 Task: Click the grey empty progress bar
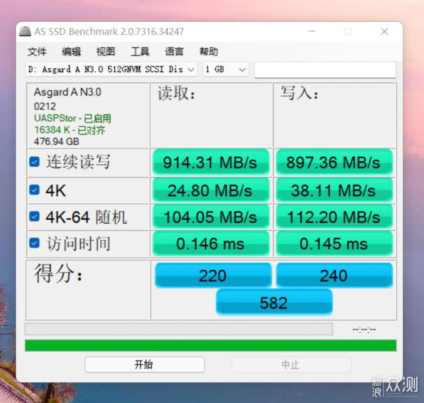[x=179, y=329]
